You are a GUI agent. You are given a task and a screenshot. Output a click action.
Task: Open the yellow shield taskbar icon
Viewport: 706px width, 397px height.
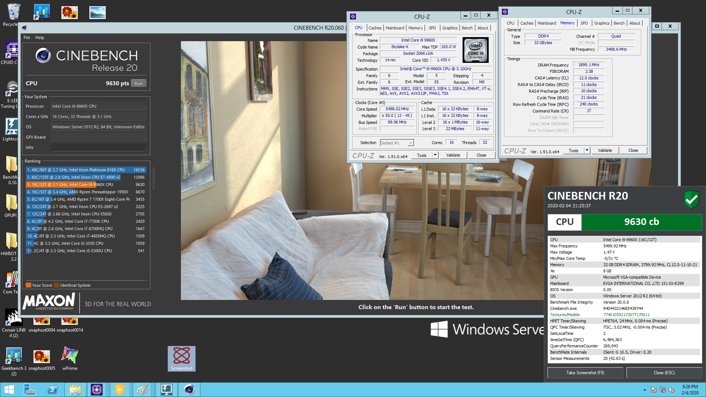point(120,390)
